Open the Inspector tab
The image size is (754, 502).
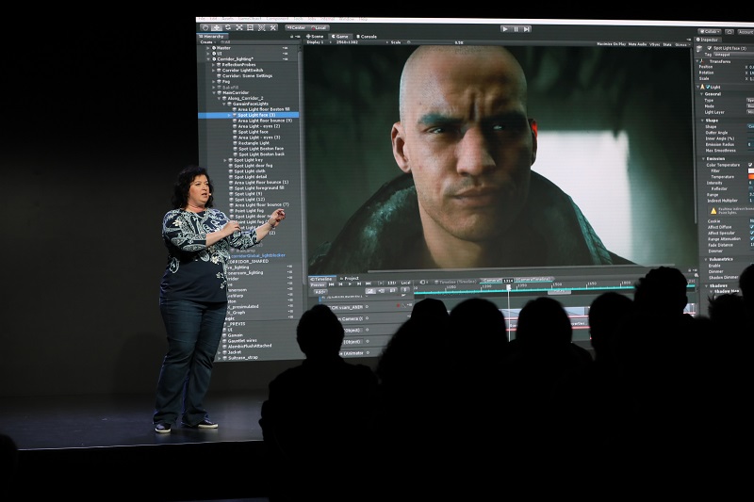tap(710, 40)
